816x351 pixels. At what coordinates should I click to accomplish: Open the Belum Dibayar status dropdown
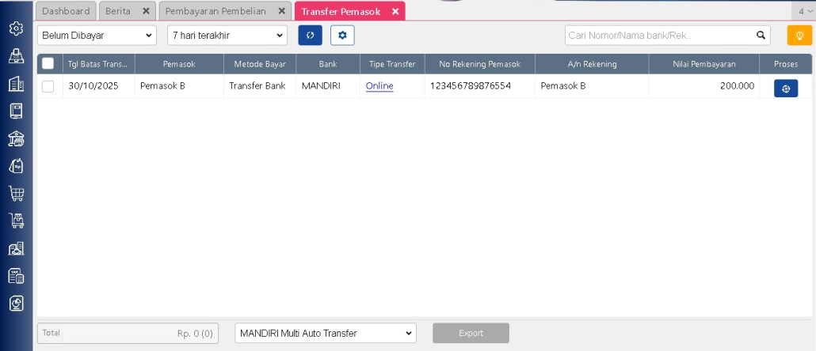click(x=97, y=35)
